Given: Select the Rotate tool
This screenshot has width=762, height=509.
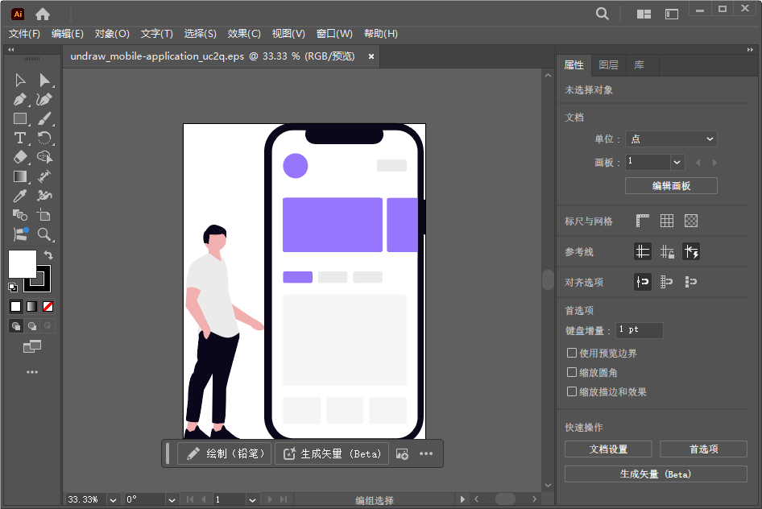Looking at the screenshot, I should 46,138.
